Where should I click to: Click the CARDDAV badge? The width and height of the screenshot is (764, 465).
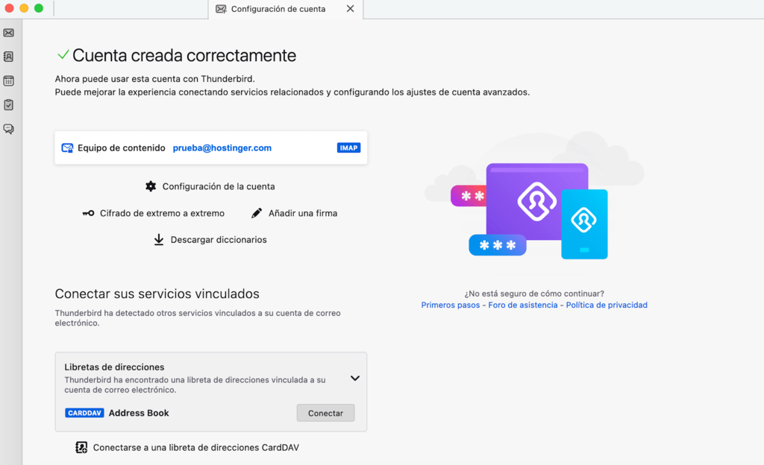coord(84,413)
